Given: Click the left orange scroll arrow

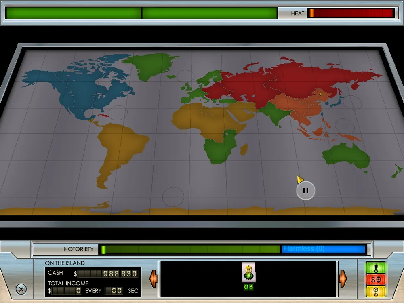Looking at the screenshot, I should [153, 279].
